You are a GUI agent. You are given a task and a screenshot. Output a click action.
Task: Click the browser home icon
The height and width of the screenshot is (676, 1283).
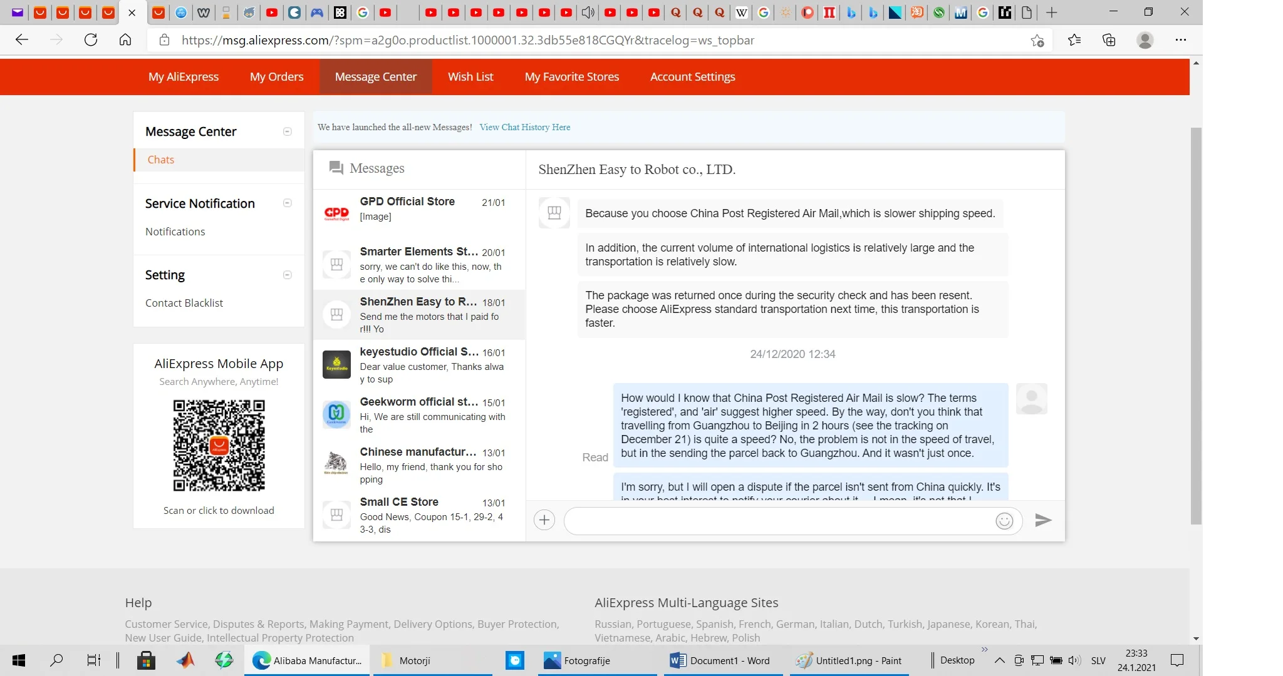(x=125, y=40)
